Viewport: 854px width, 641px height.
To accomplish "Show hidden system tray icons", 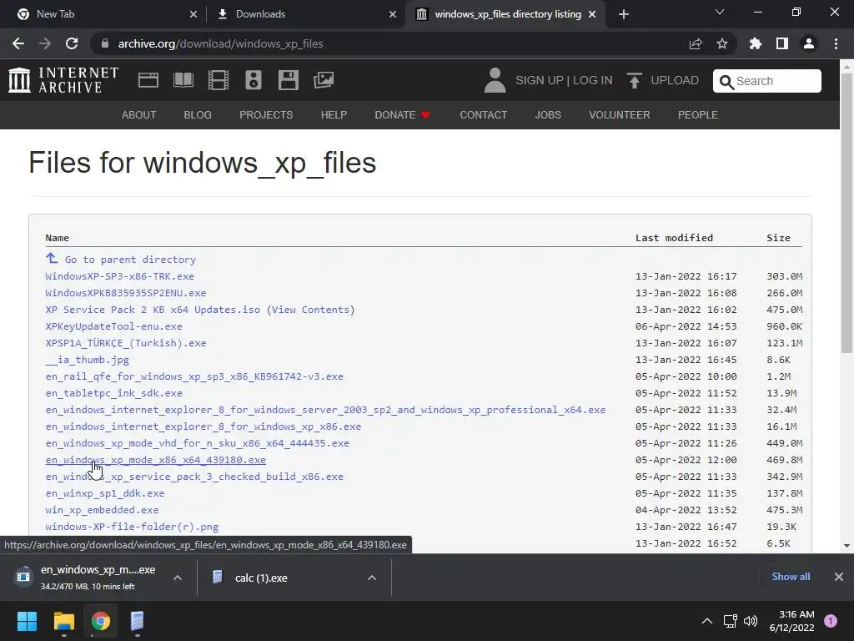I will click(707, 621).
